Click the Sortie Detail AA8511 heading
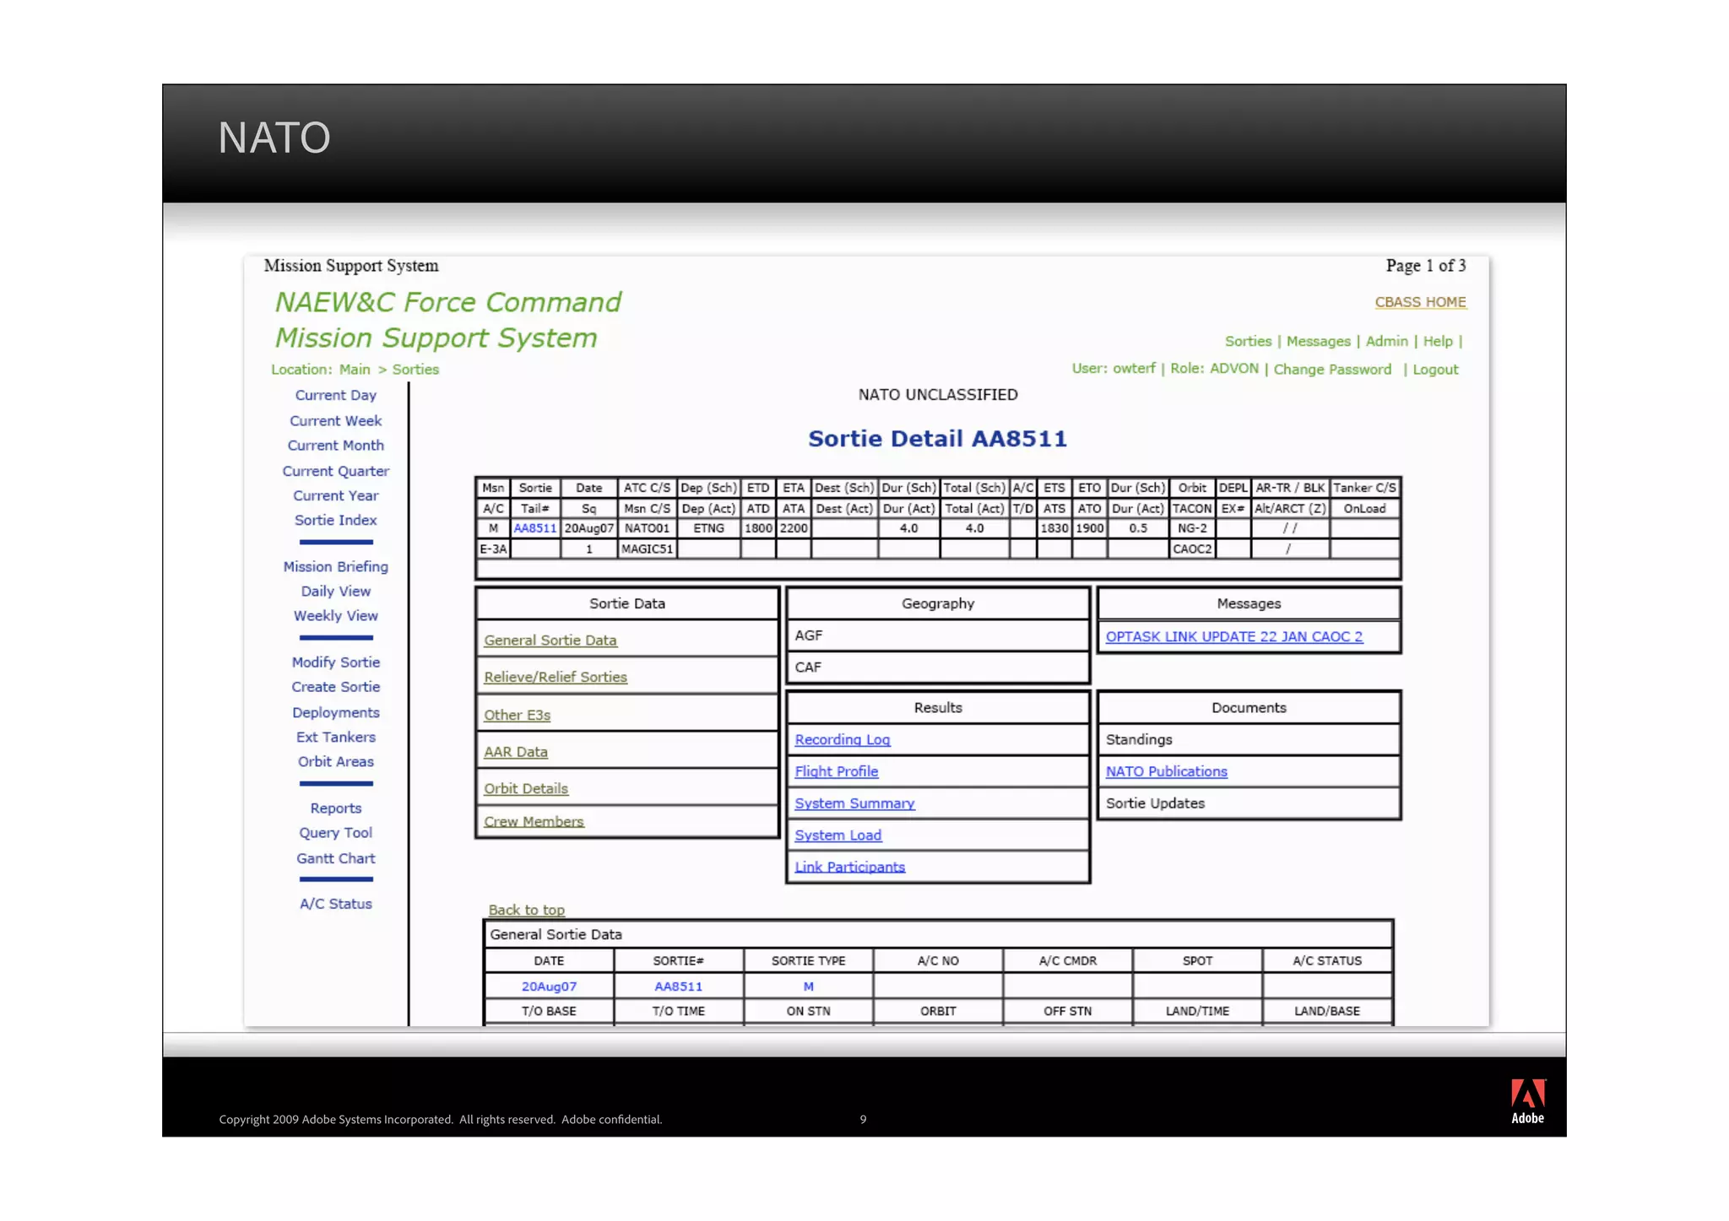 pyautogui.click(x=937, y=439)
